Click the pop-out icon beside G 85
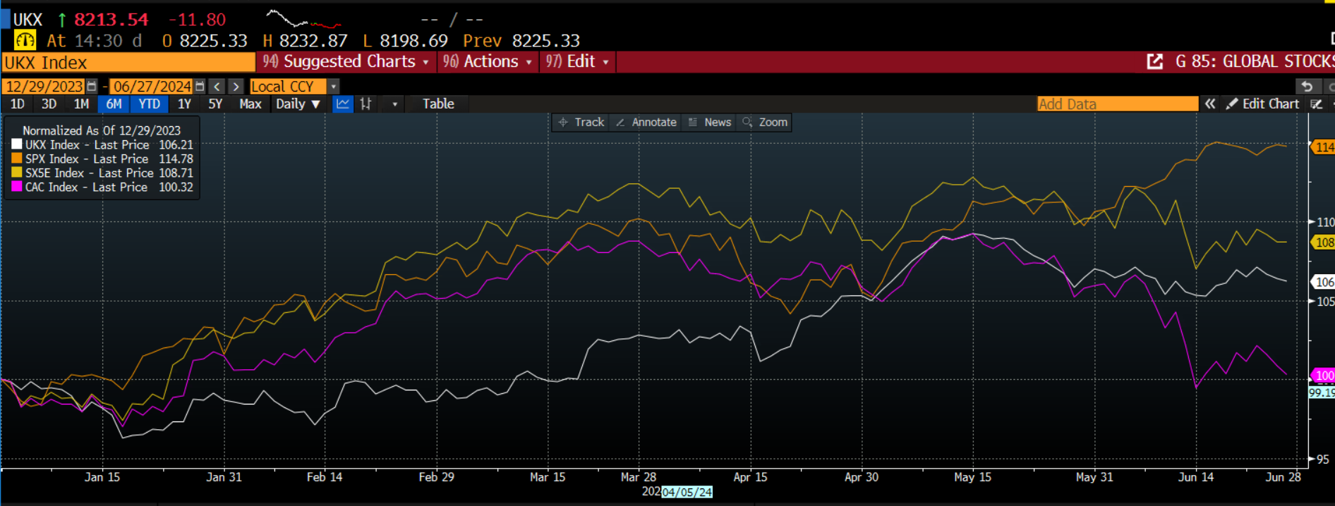The image size is (1335, 506). [x=1154, y=62]
